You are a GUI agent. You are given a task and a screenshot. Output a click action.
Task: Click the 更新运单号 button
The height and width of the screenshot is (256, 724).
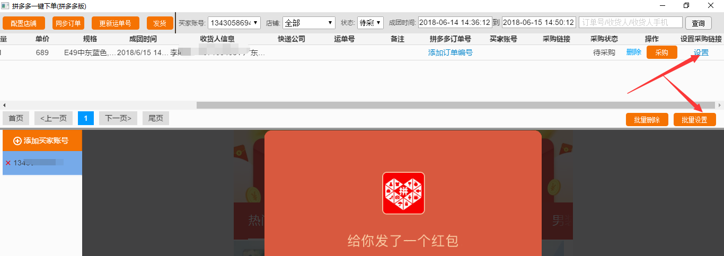[116, 23]
